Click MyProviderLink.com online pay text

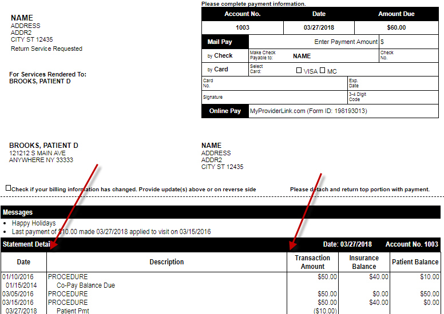(308, 111)
